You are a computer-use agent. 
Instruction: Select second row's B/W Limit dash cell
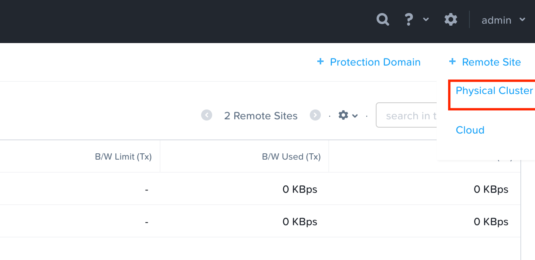tap(146, 222)
